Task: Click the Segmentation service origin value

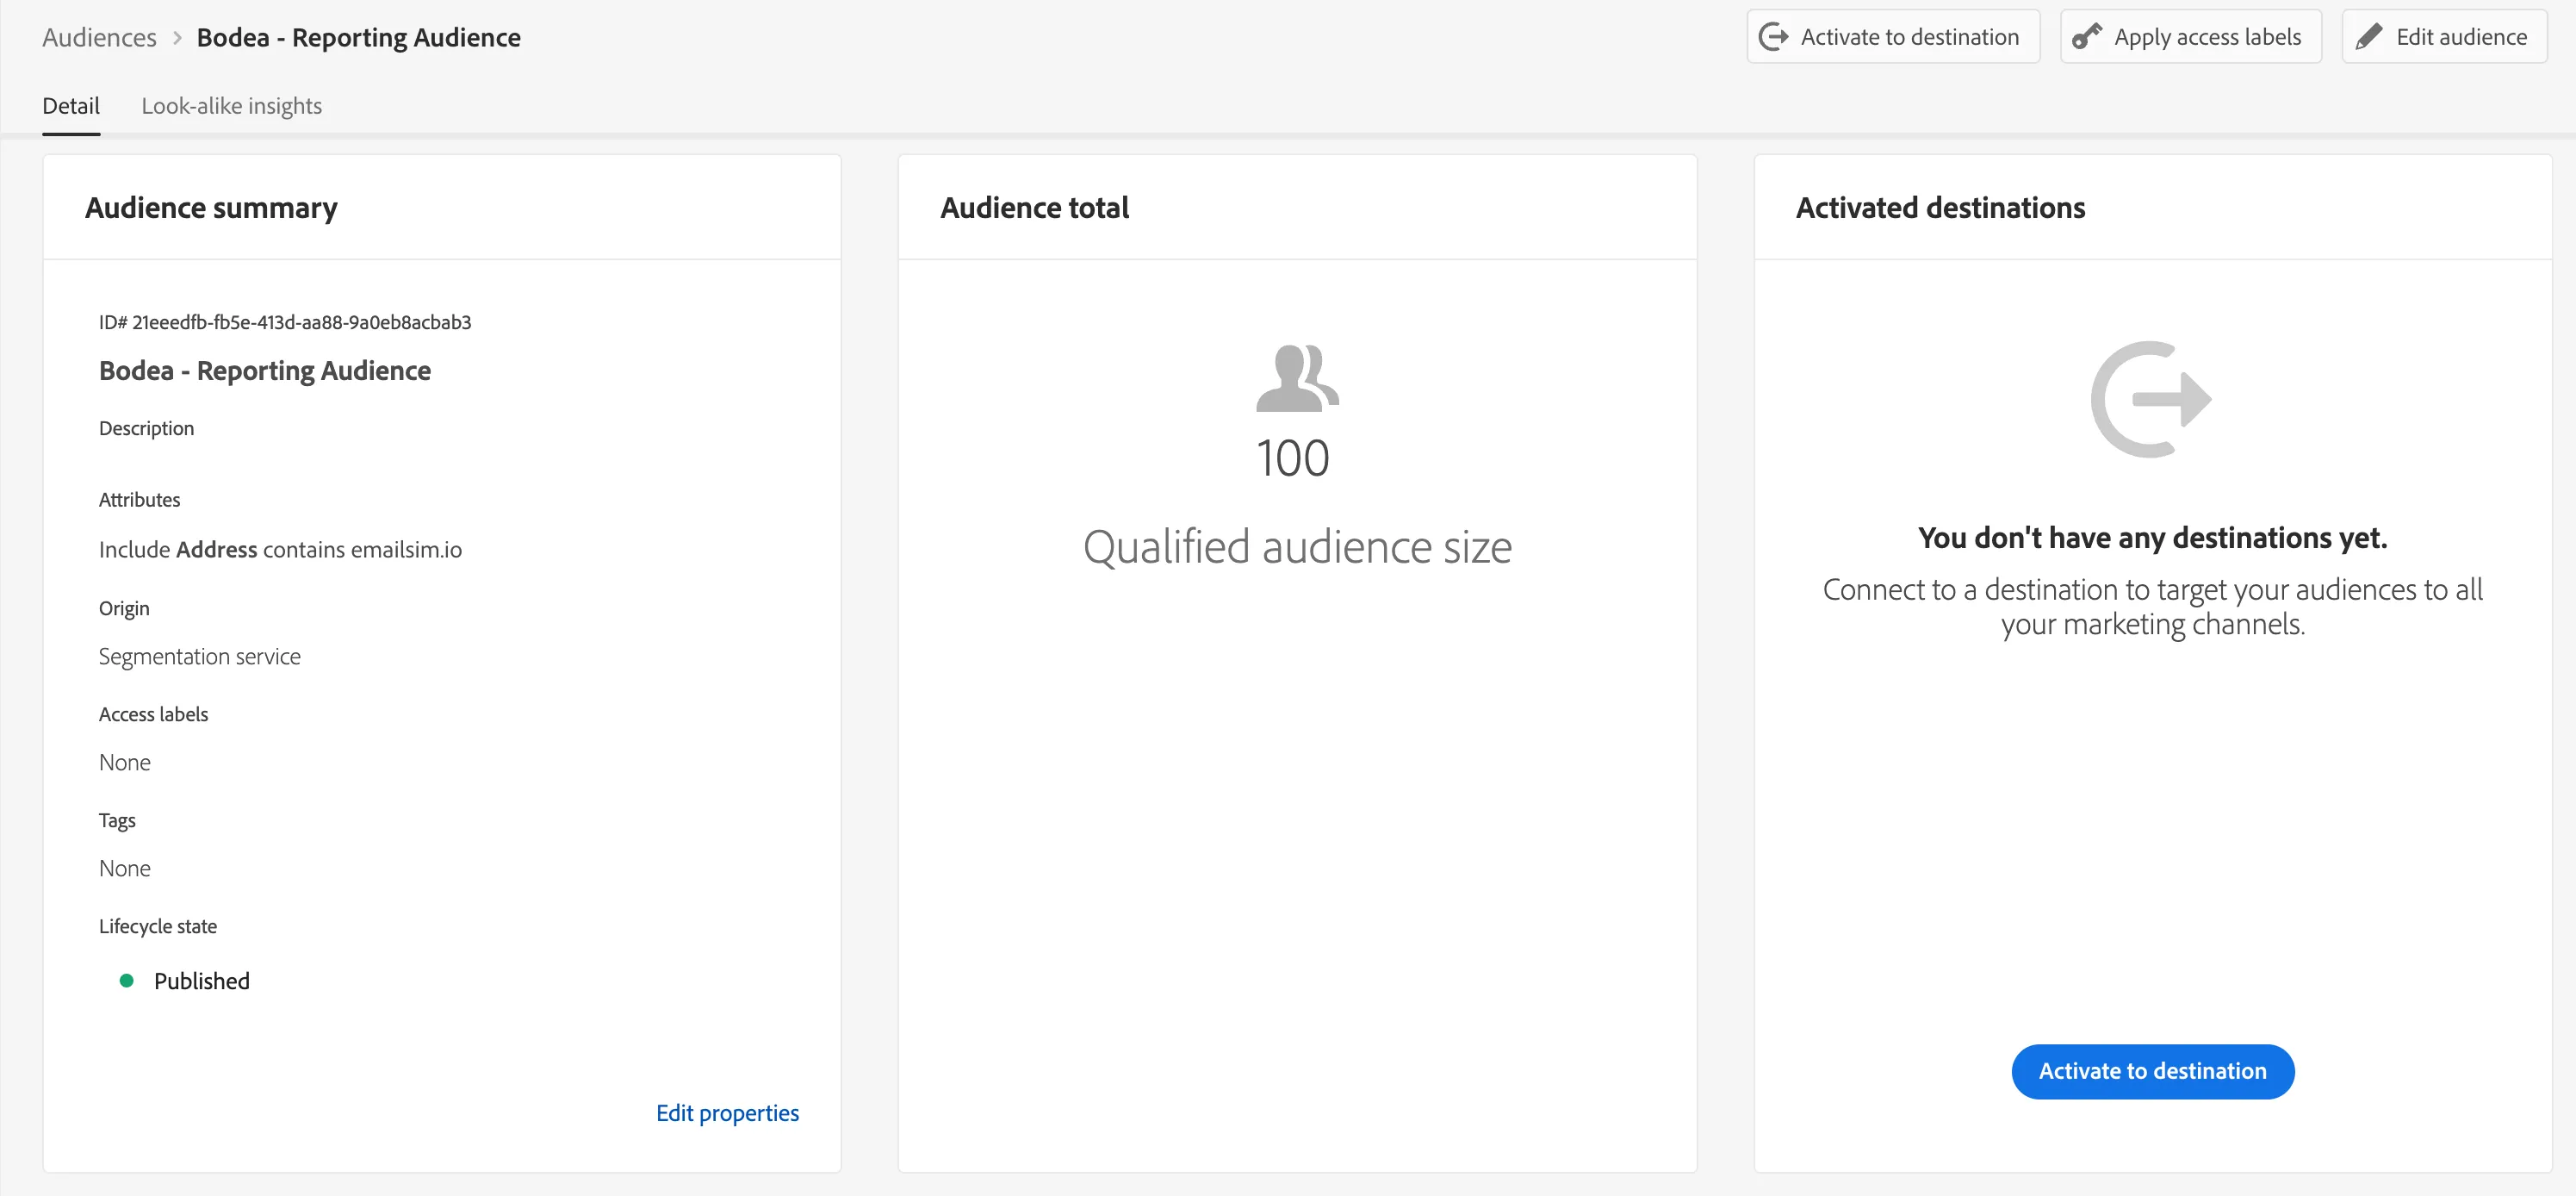Action: click(199, 657)
